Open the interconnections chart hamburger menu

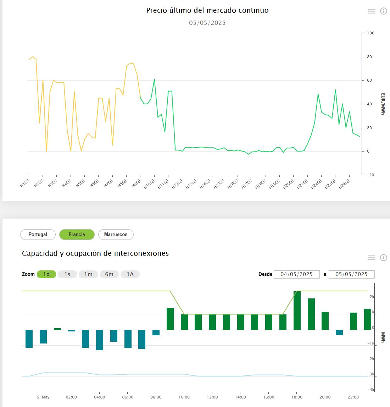(x=371, y=258)
